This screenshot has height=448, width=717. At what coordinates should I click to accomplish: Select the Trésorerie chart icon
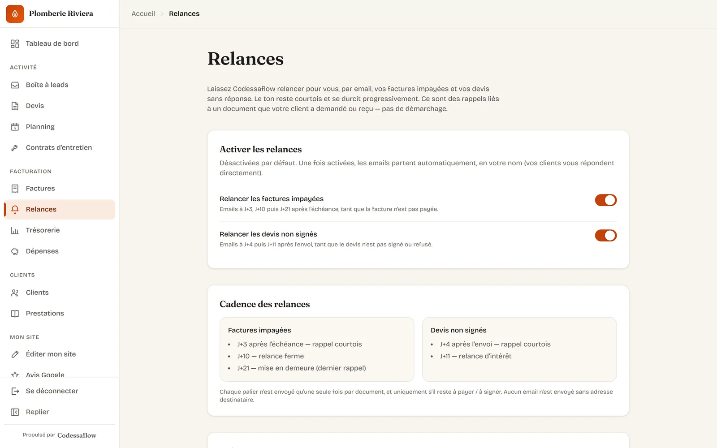point(15,230)
